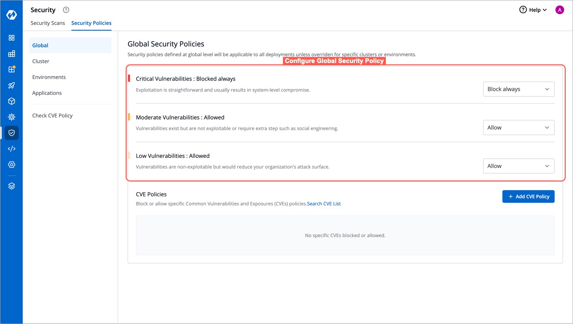Open the profile avatar marked A
Viewport: 573px width, 324px height.
[x=559, y=10]
